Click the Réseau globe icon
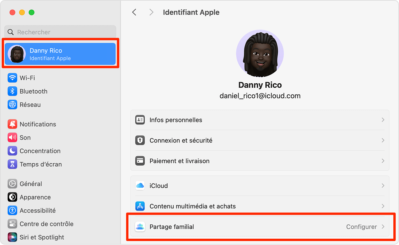The height and width of the screenshot is (245, 399). (12, 105)
